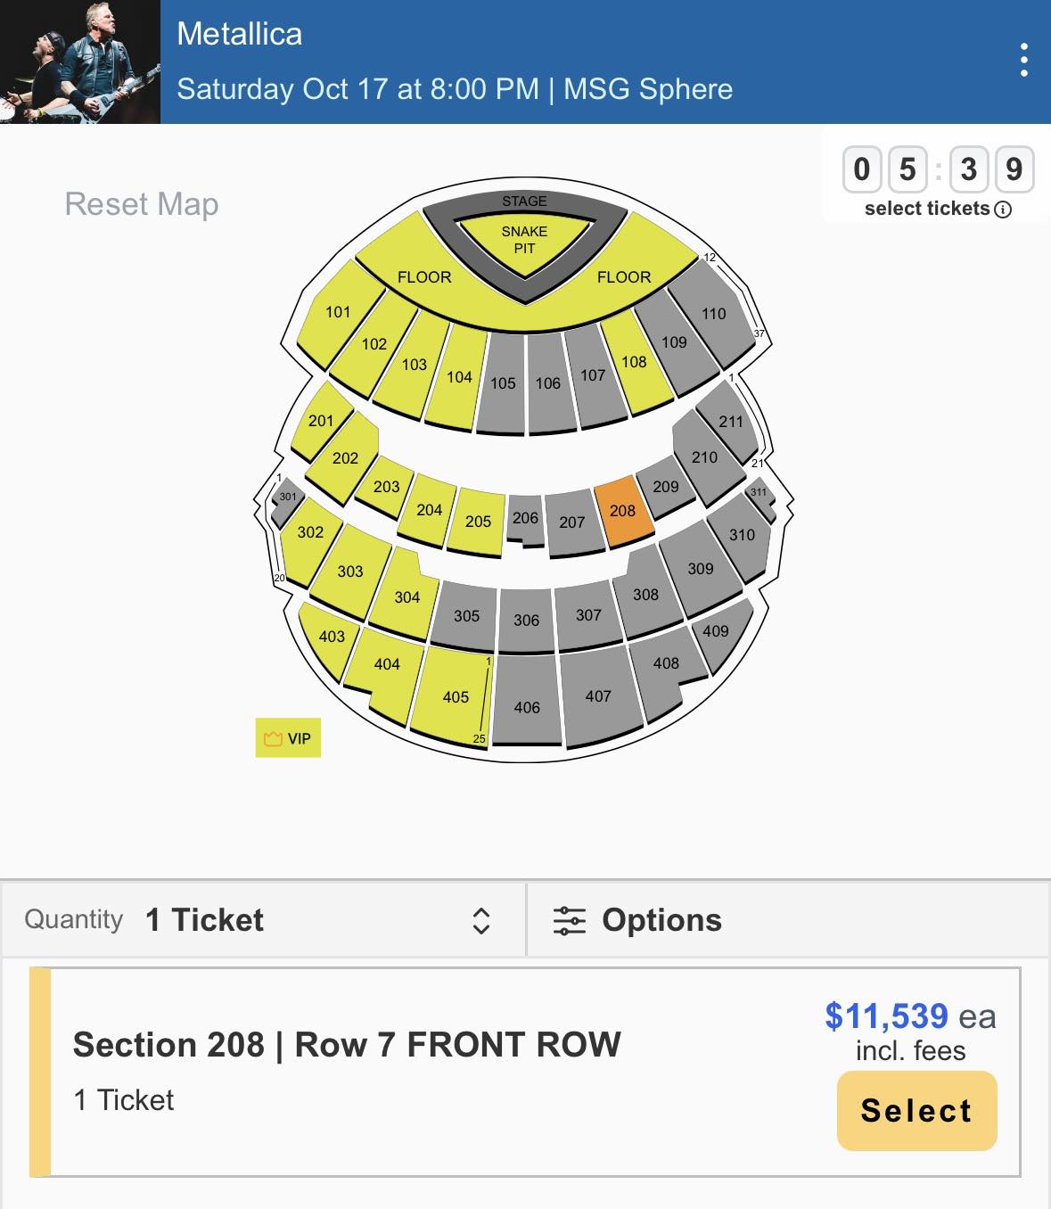Select the Snake Pit area on map

(524, 239)
